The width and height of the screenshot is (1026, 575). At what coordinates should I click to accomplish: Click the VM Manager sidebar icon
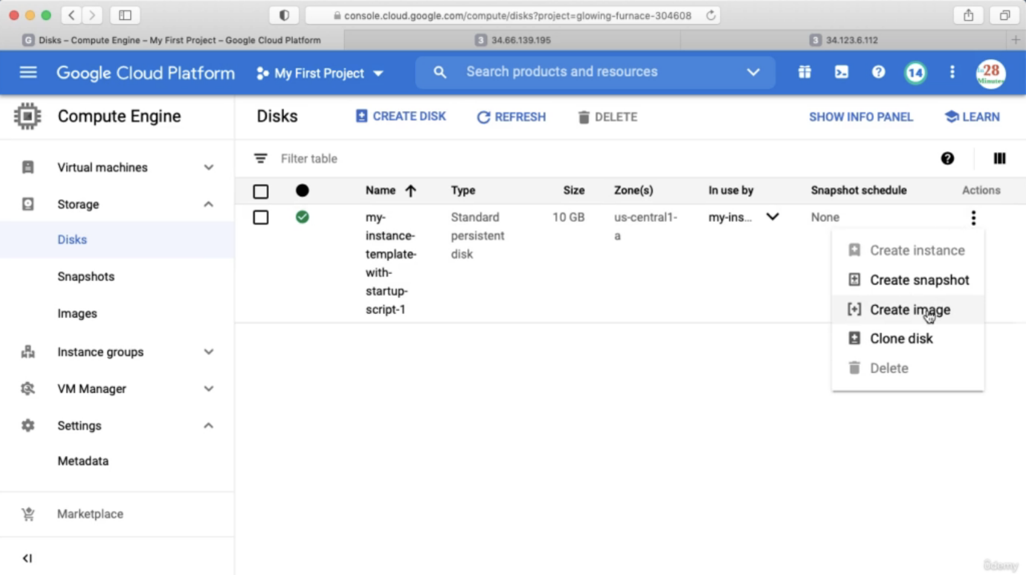pyautogui.click(x=28, y=388)
